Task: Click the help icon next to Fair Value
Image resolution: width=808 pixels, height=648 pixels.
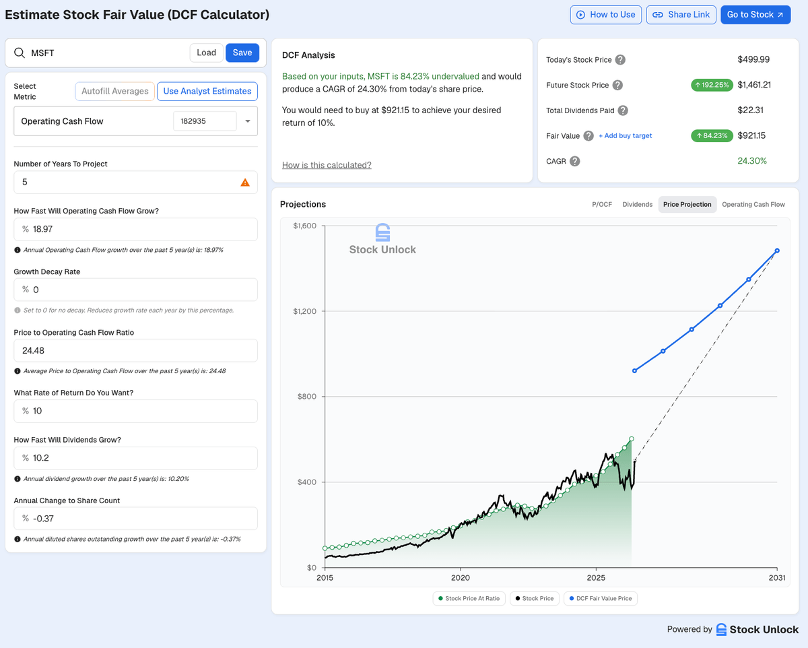Action: click(x=588, y=136)
